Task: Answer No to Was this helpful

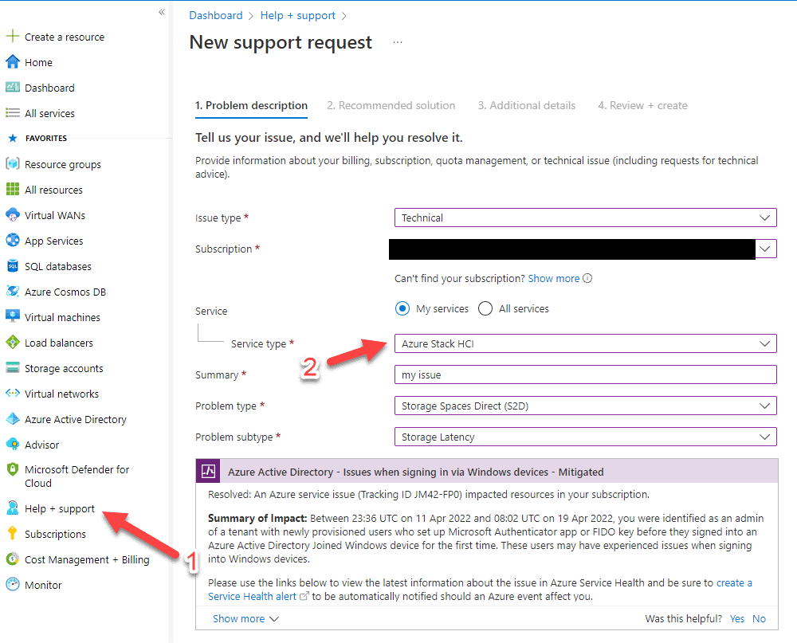Action: (759, 618)
